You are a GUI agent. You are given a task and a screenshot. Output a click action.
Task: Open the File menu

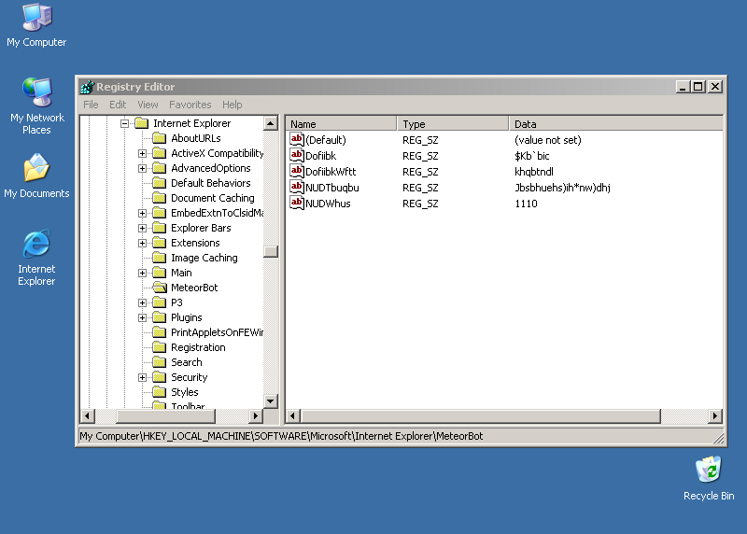point(91,105)
